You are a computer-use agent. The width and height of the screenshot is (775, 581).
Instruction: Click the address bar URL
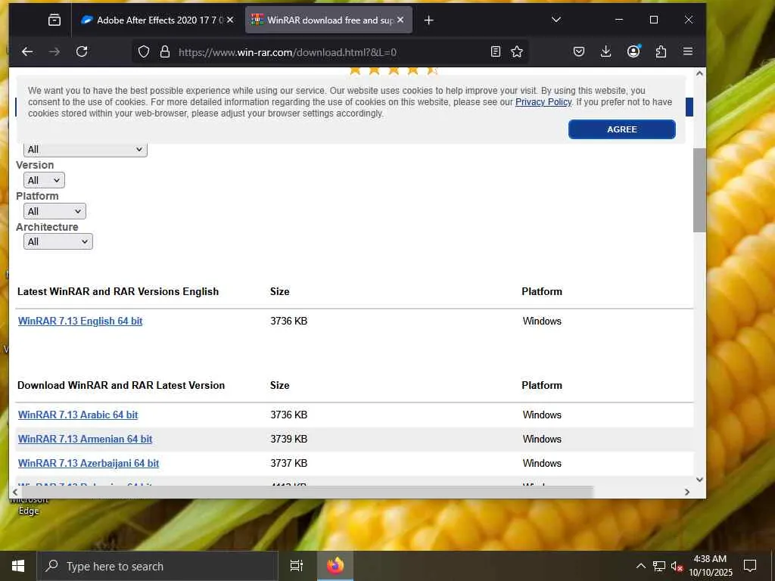(x=287, y=52)
